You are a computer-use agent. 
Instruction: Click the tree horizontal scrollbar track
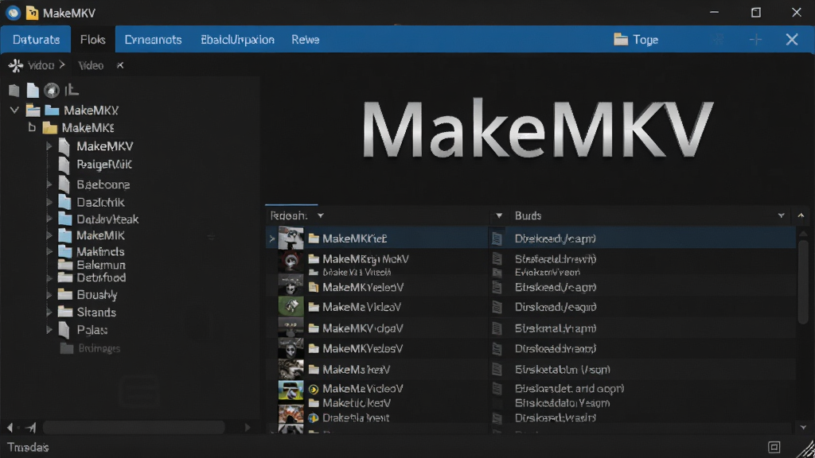click(x=134, y=427)
